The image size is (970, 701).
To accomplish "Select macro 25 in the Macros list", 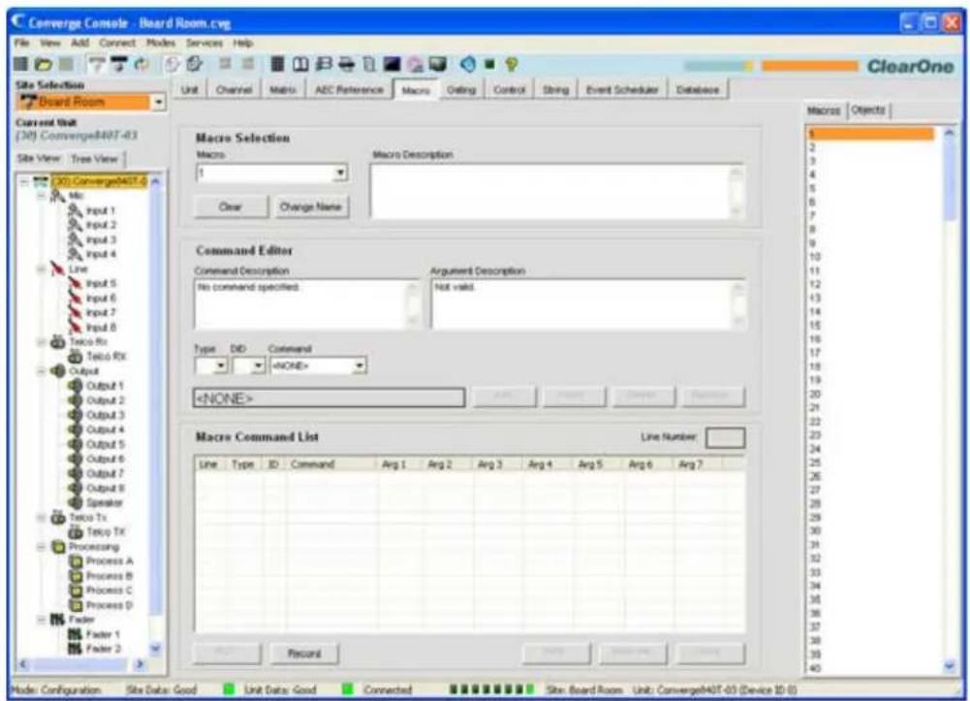I will click(x=815, y=462).
